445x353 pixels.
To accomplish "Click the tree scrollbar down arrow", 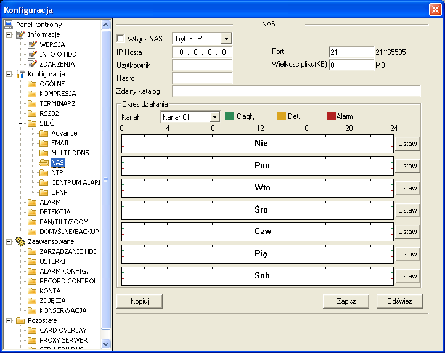I will 105,344.
